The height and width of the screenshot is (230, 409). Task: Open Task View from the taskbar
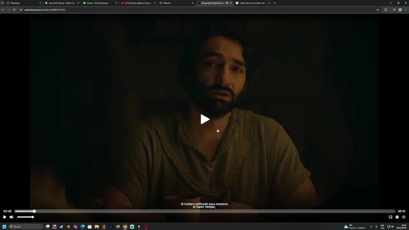click(x=48, y=226)
